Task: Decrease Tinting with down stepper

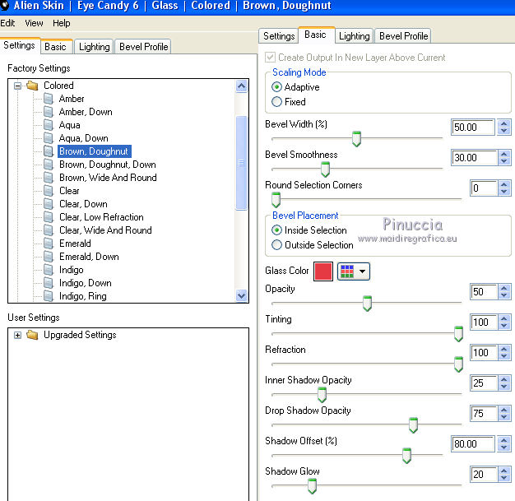Action: click(504, 327)
